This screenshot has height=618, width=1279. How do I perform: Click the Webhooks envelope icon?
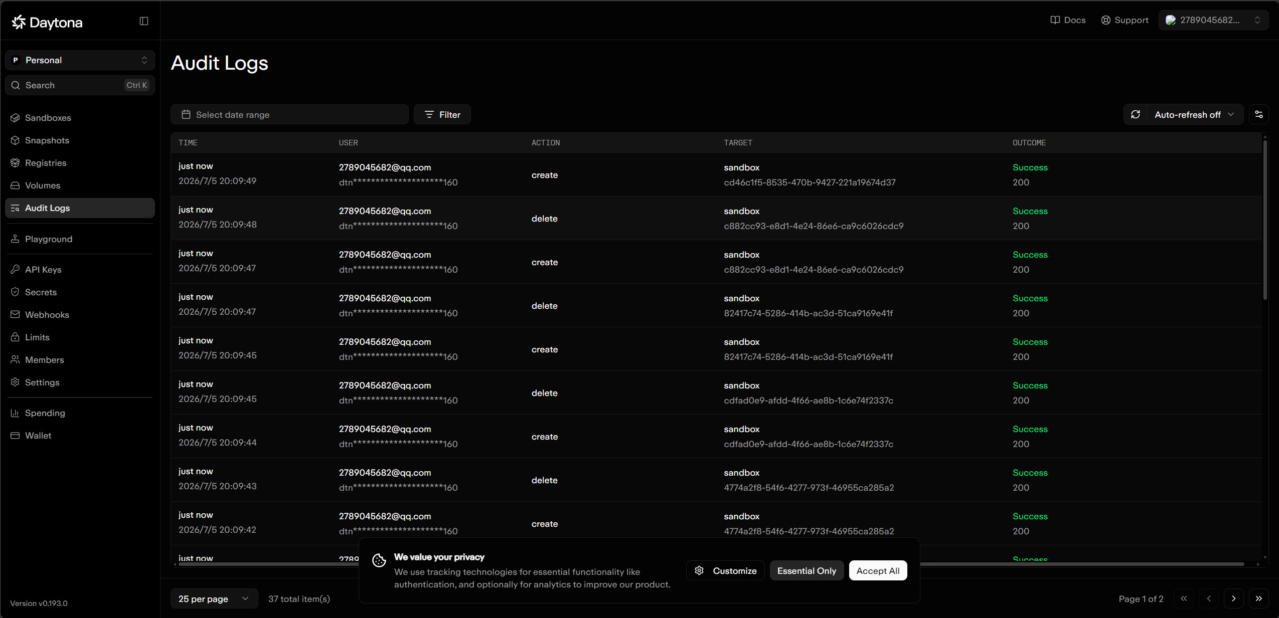click(x=15, y=315)
